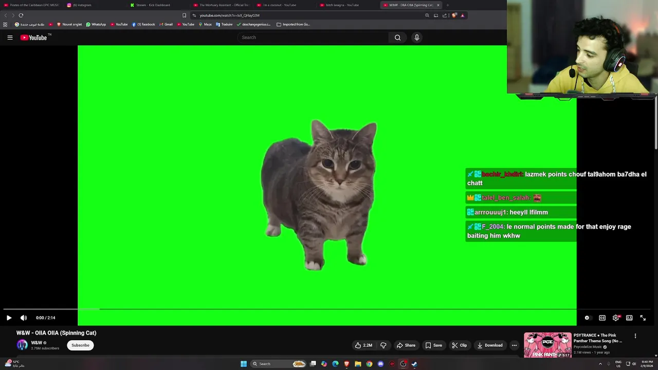Start voice search with the microphone icon

[x=417, y=38]
